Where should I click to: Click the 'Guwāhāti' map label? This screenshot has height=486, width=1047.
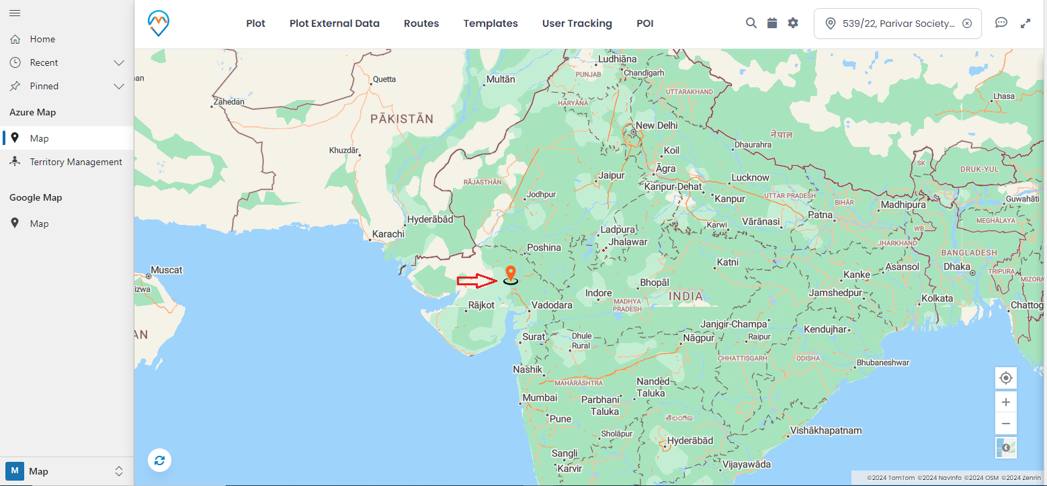coord(1023,199)
